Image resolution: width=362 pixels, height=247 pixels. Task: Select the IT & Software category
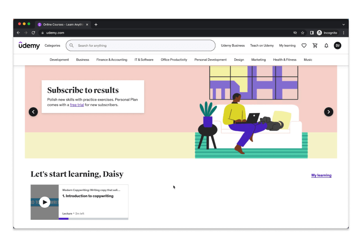point(144,60)
